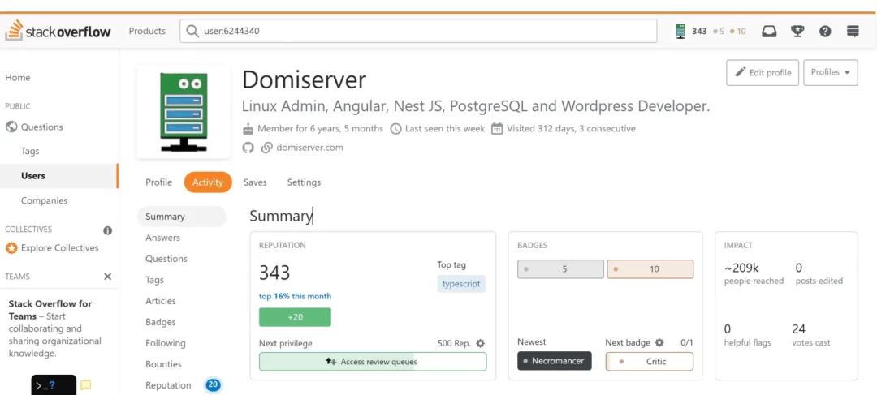Open the Next privilege gear settings
877x395 pixels.
point(480,343)
